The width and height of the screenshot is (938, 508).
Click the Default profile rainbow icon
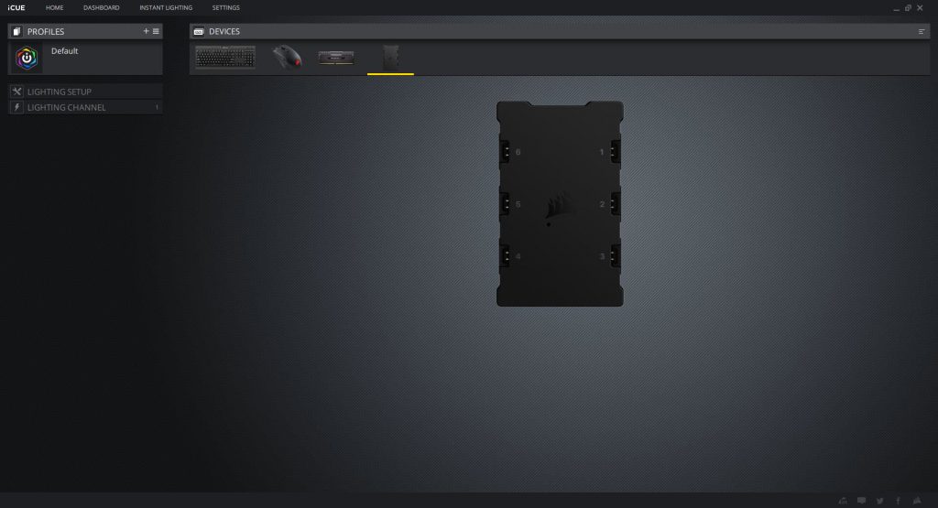(x=28, y=59)
